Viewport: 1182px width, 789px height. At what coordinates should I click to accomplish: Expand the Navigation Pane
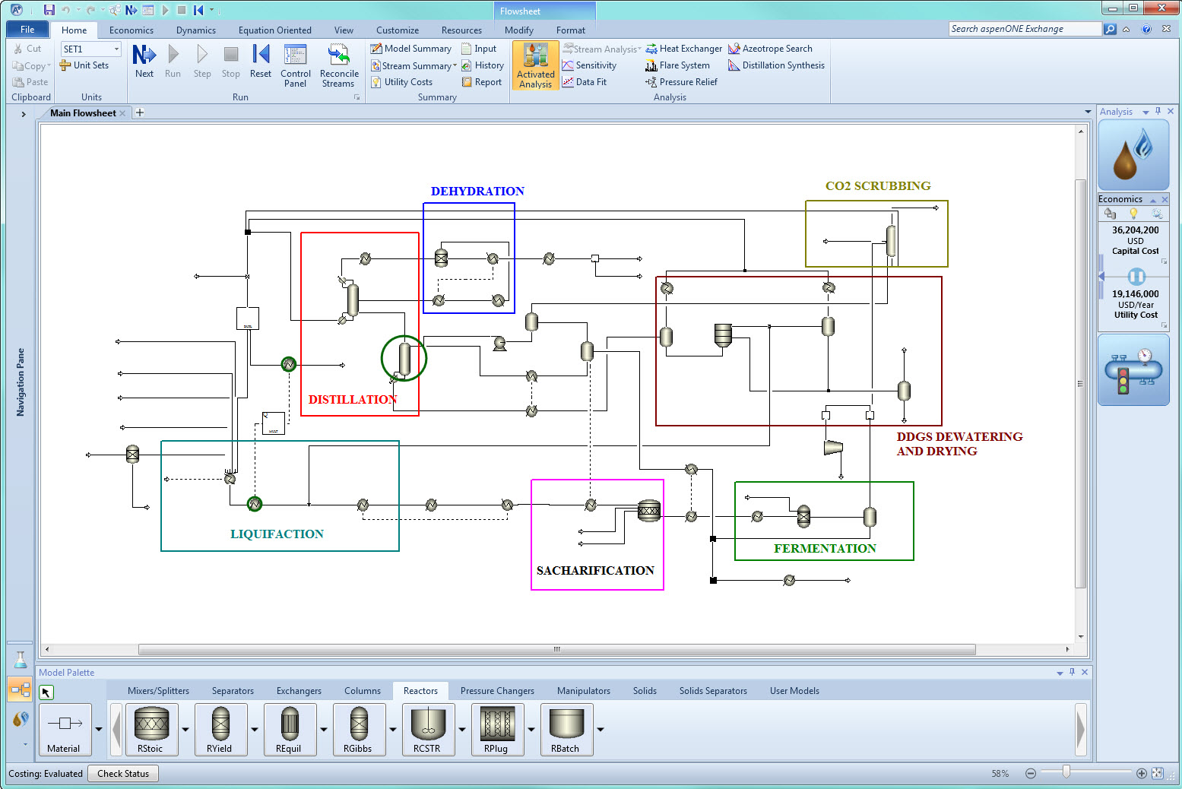coord(24,114)
